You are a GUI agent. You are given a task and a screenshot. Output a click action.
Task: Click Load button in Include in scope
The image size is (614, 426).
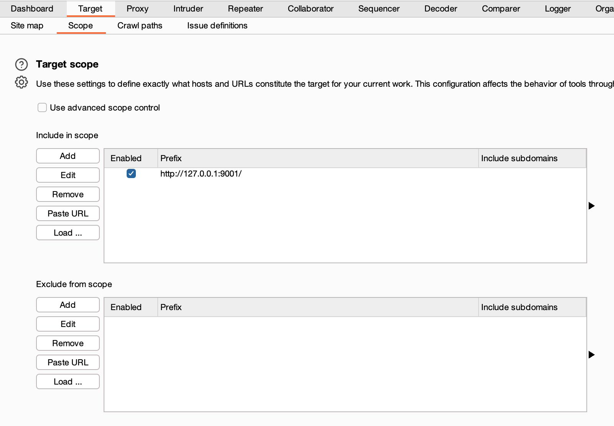click(68, 233)
